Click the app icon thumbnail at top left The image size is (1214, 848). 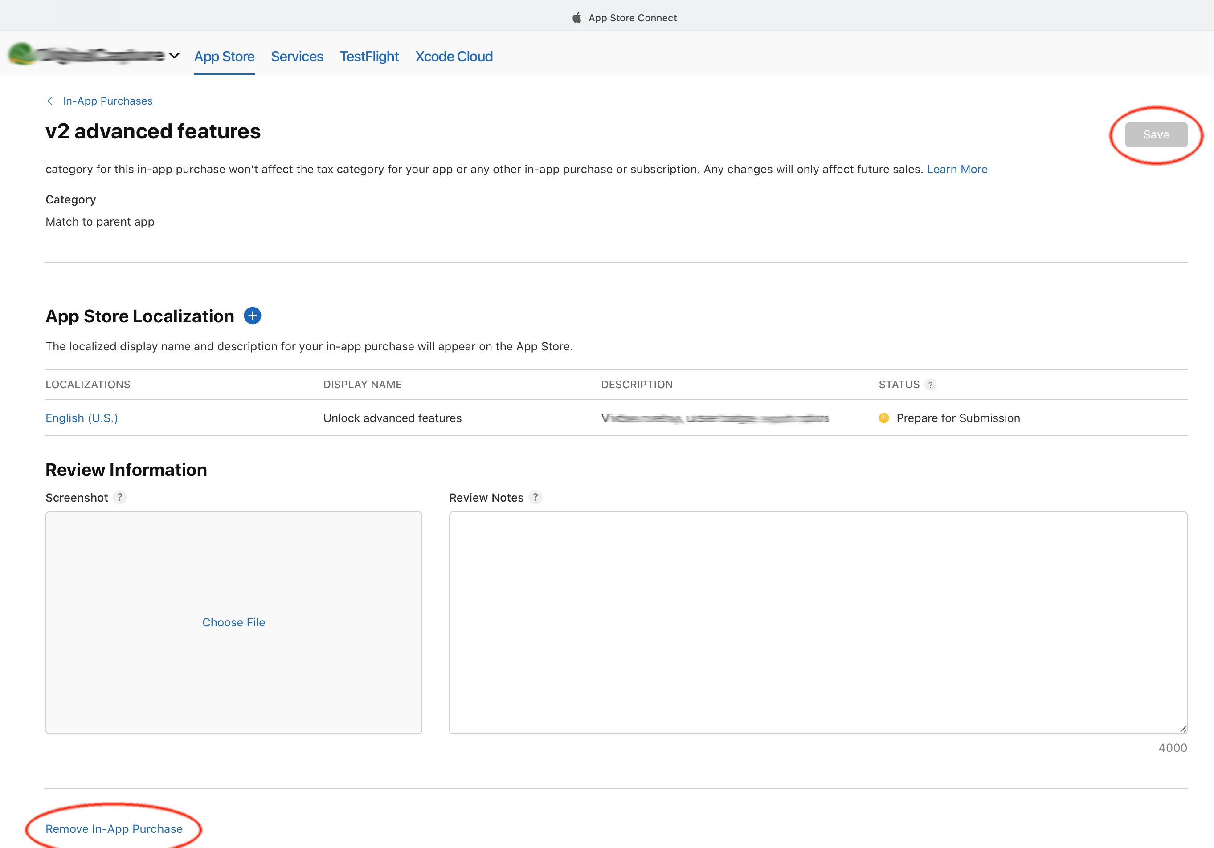click(x=21, y=54)
